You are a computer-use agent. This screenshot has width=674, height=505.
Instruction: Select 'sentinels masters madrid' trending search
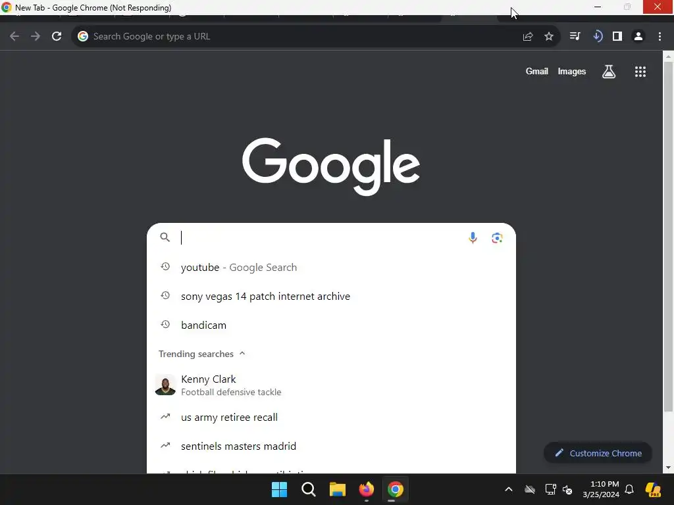pyautogui.click(x=331, y=446)
